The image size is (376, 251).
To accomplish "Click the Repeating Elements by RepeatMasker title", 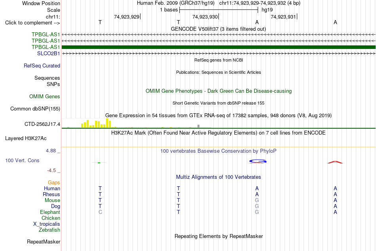I will coord(219,236).
